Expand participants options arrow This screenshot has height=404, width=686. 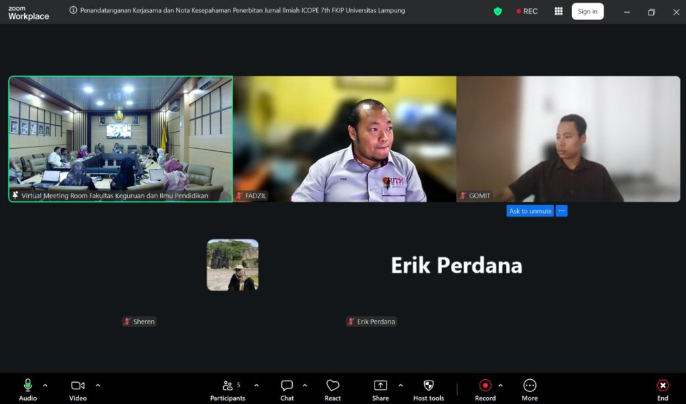(257, 386)
